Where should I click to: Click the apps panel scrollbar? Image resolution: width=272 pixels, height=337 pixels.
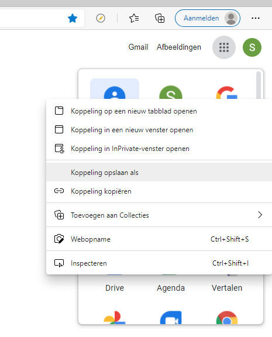(x=259, y=85)
